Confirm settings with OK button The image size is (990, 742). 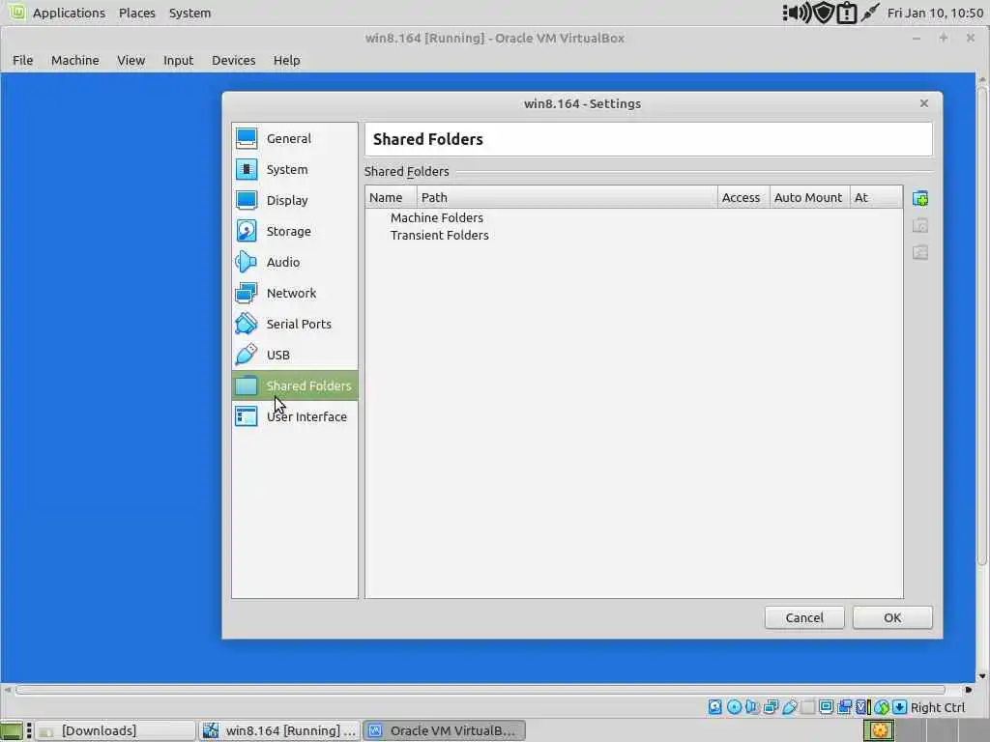[892, 617]
